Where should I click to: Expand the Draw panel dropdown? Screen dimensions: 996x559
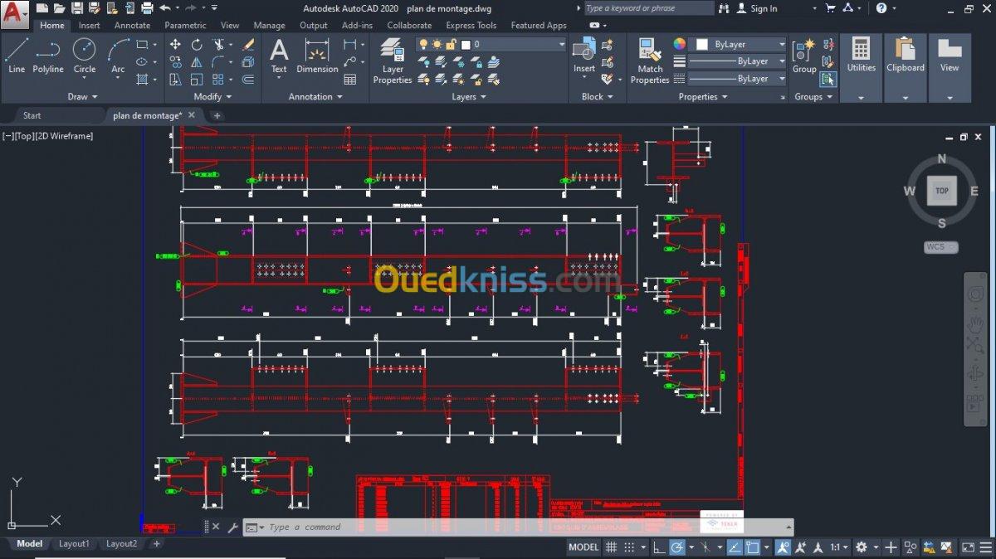(x=82, y=97)
